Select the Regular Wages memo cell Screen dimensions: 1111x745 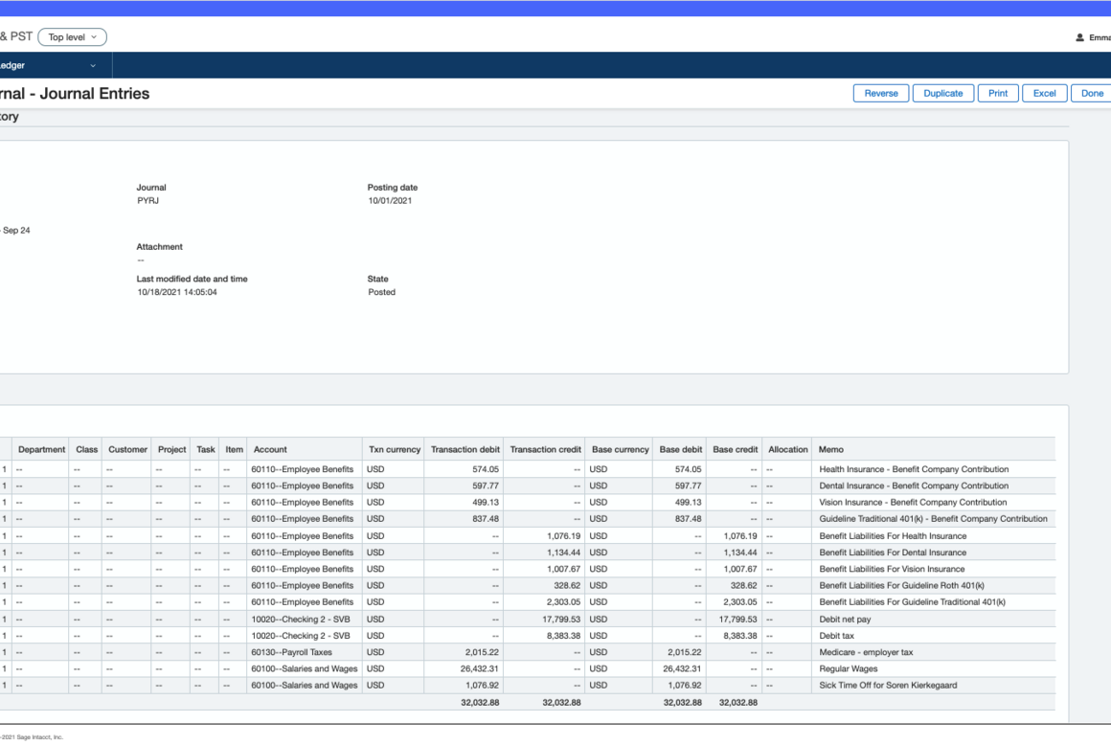[848, 669]
